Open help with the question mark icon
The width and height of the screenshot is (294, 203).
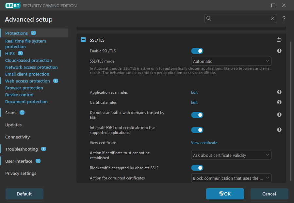tap(284, 19)
